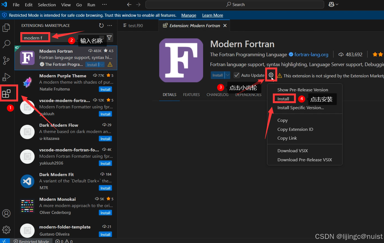This screenshot has height=243, width=384.
Task: Select the Modern Monokai extension title
Action: click(57, 199)
